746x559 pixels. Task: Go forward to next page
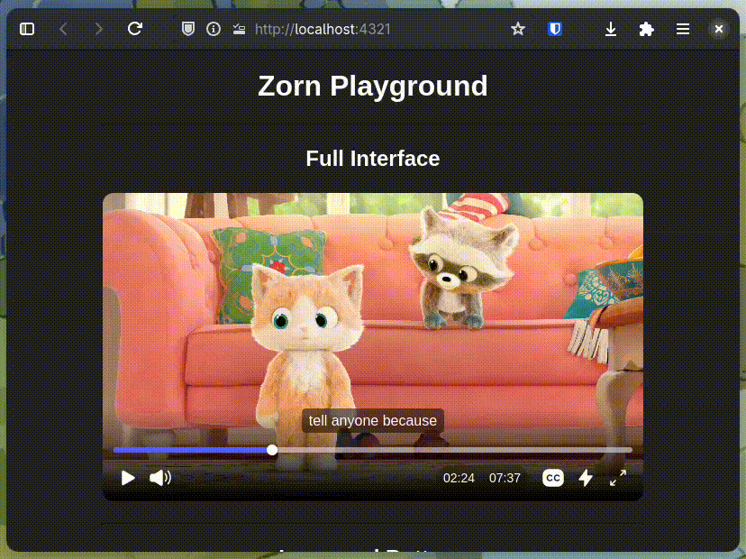point(99,29)
